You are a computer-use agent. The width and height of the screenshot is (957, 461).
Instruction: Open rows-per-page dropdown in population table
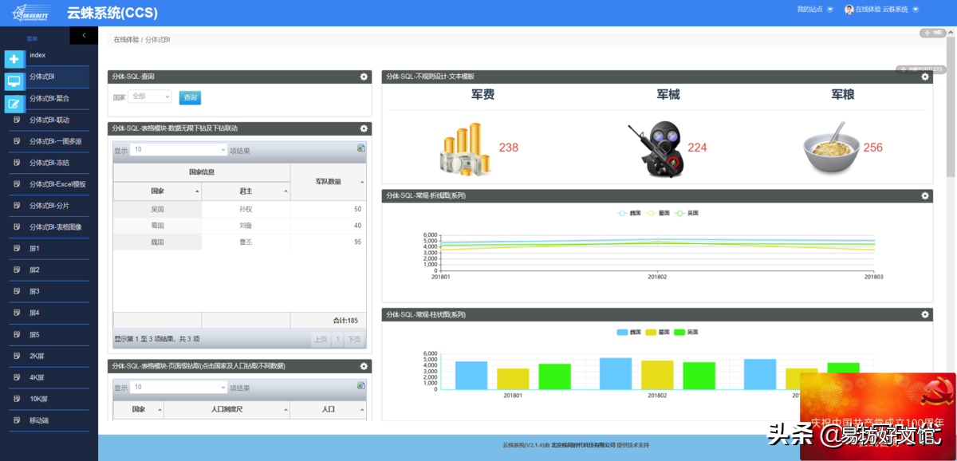click(x=179, y=388)
